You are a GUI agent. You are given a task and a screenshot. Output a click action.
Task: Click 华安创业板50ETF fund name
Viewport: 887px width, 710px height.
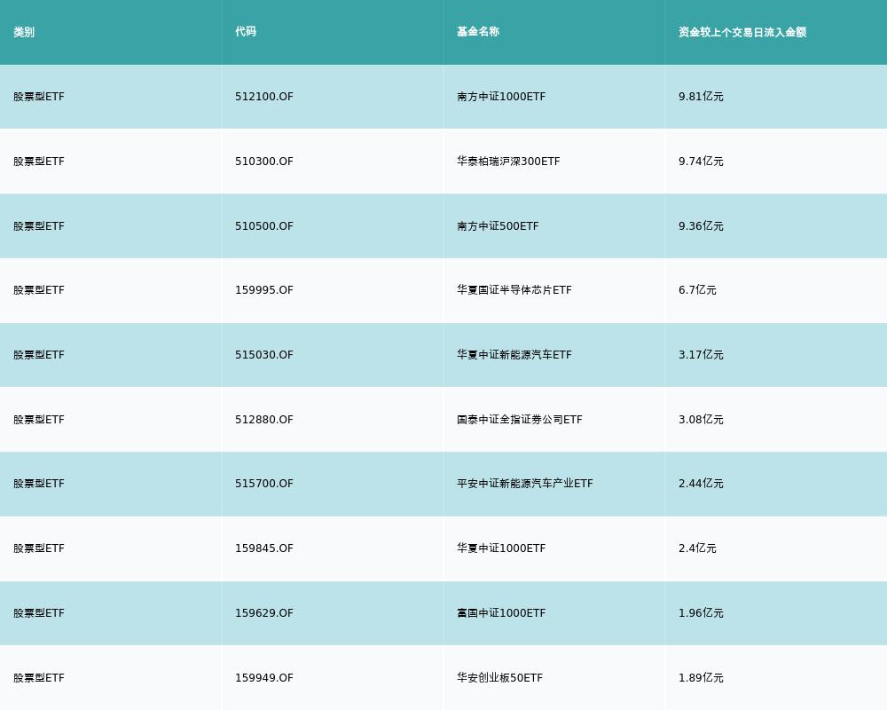499,678
